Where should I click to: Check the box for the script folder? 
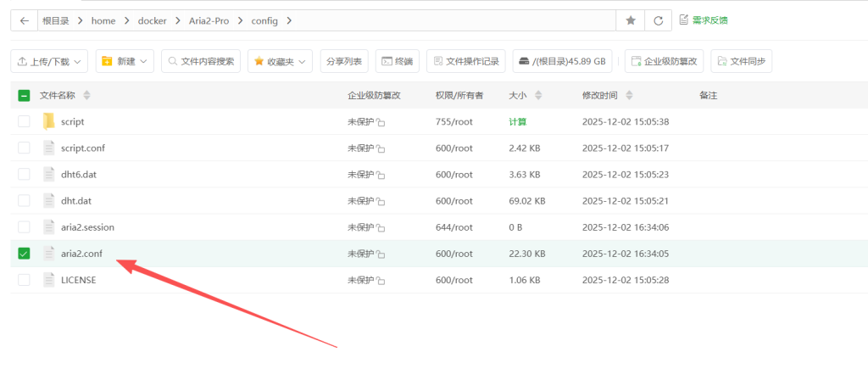(24, 121)
